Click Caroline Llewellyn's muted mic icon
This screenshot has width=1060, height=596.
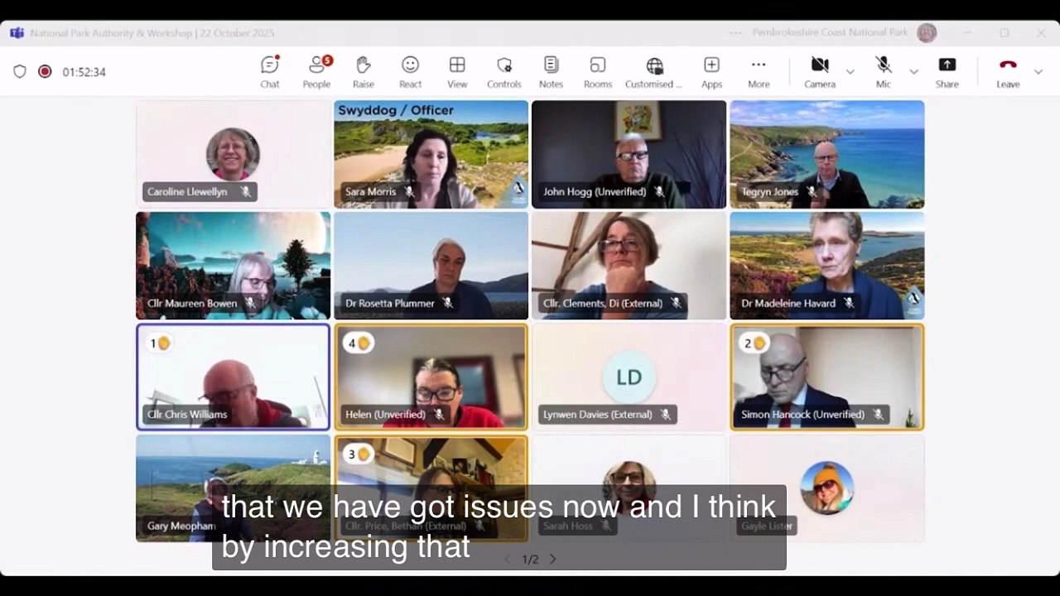[245, 192]
